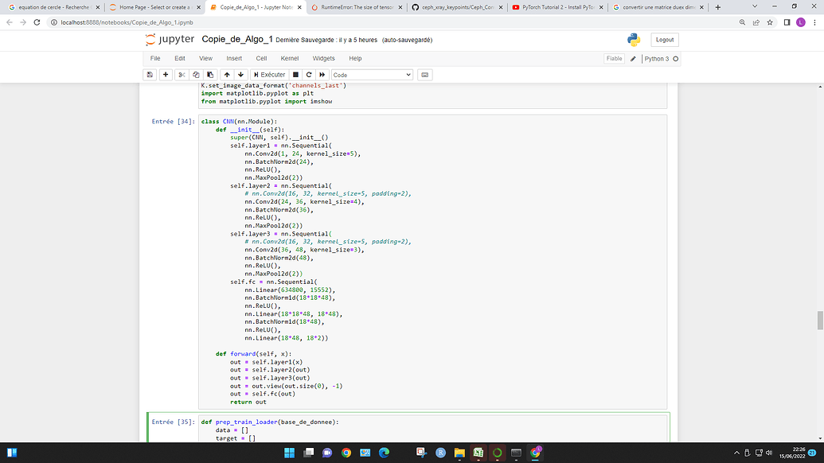
Task: Open the command palette keyboard icon
Action: coord(424,75)
